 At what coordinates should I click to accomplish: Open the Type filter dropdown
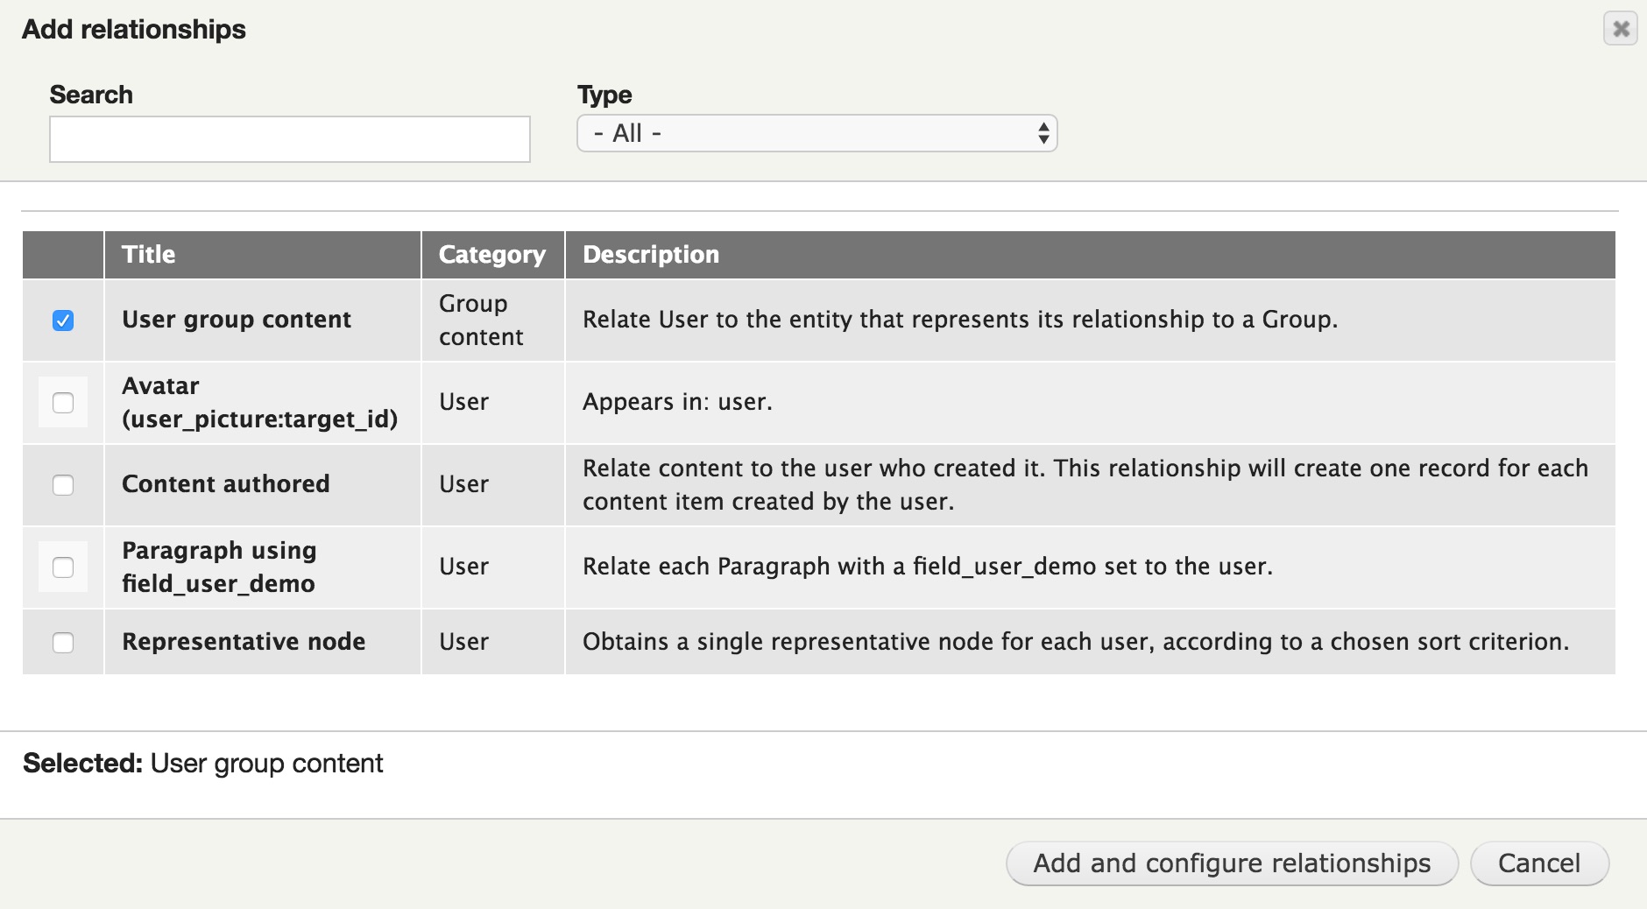(816, 134)
